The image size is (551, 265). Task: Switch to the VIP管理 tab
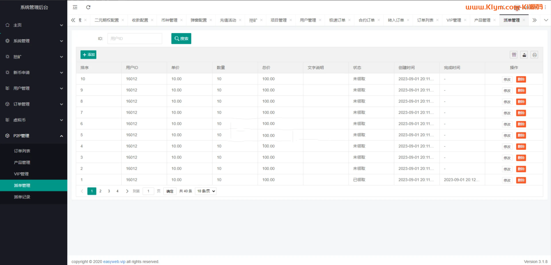[x=453, y=20]
